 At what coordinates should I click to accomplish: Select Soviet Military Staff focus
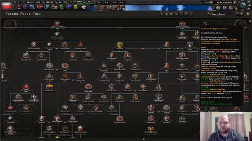104,98
